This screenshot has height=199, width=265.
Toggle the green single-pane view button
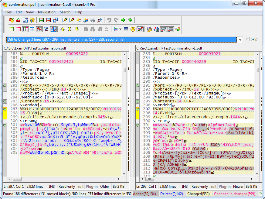[11, 29]
